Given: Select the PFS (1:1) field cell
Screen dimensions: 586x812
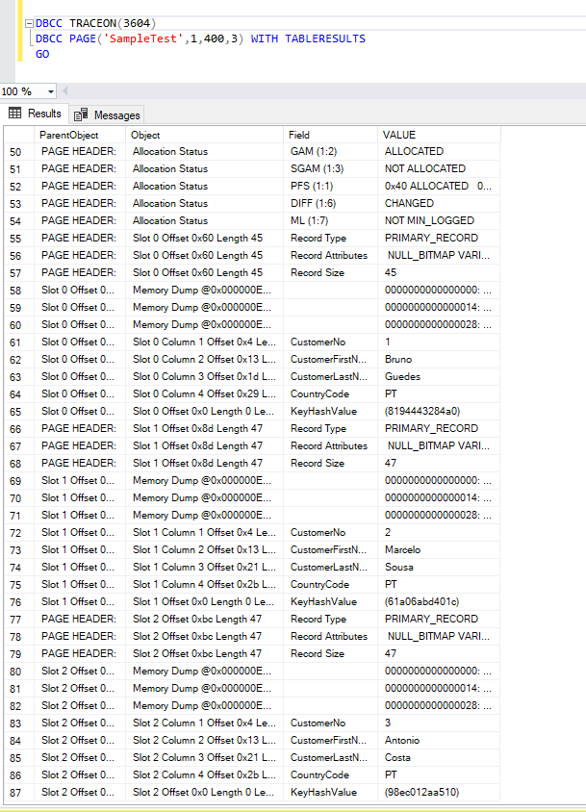Looking at the screenshot, I should [330, 186].
